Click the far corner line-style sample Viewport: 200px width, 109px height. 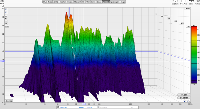point(81,107)
